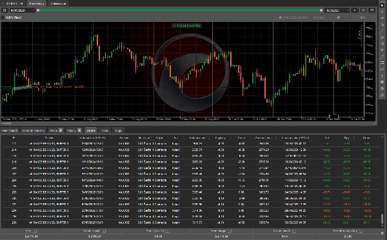Open the backtest end date dropdown
Image resolution: width=387 pixels, height=240 pixels.
coord(337,10)
